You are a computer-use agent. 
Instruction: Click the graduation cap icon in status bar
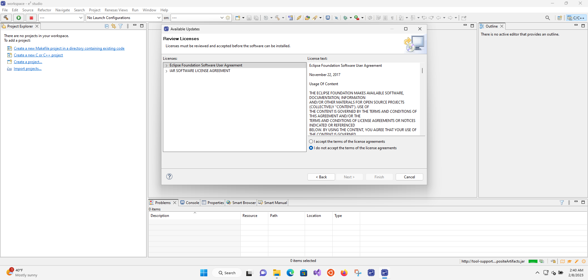(x=570, y=261)
